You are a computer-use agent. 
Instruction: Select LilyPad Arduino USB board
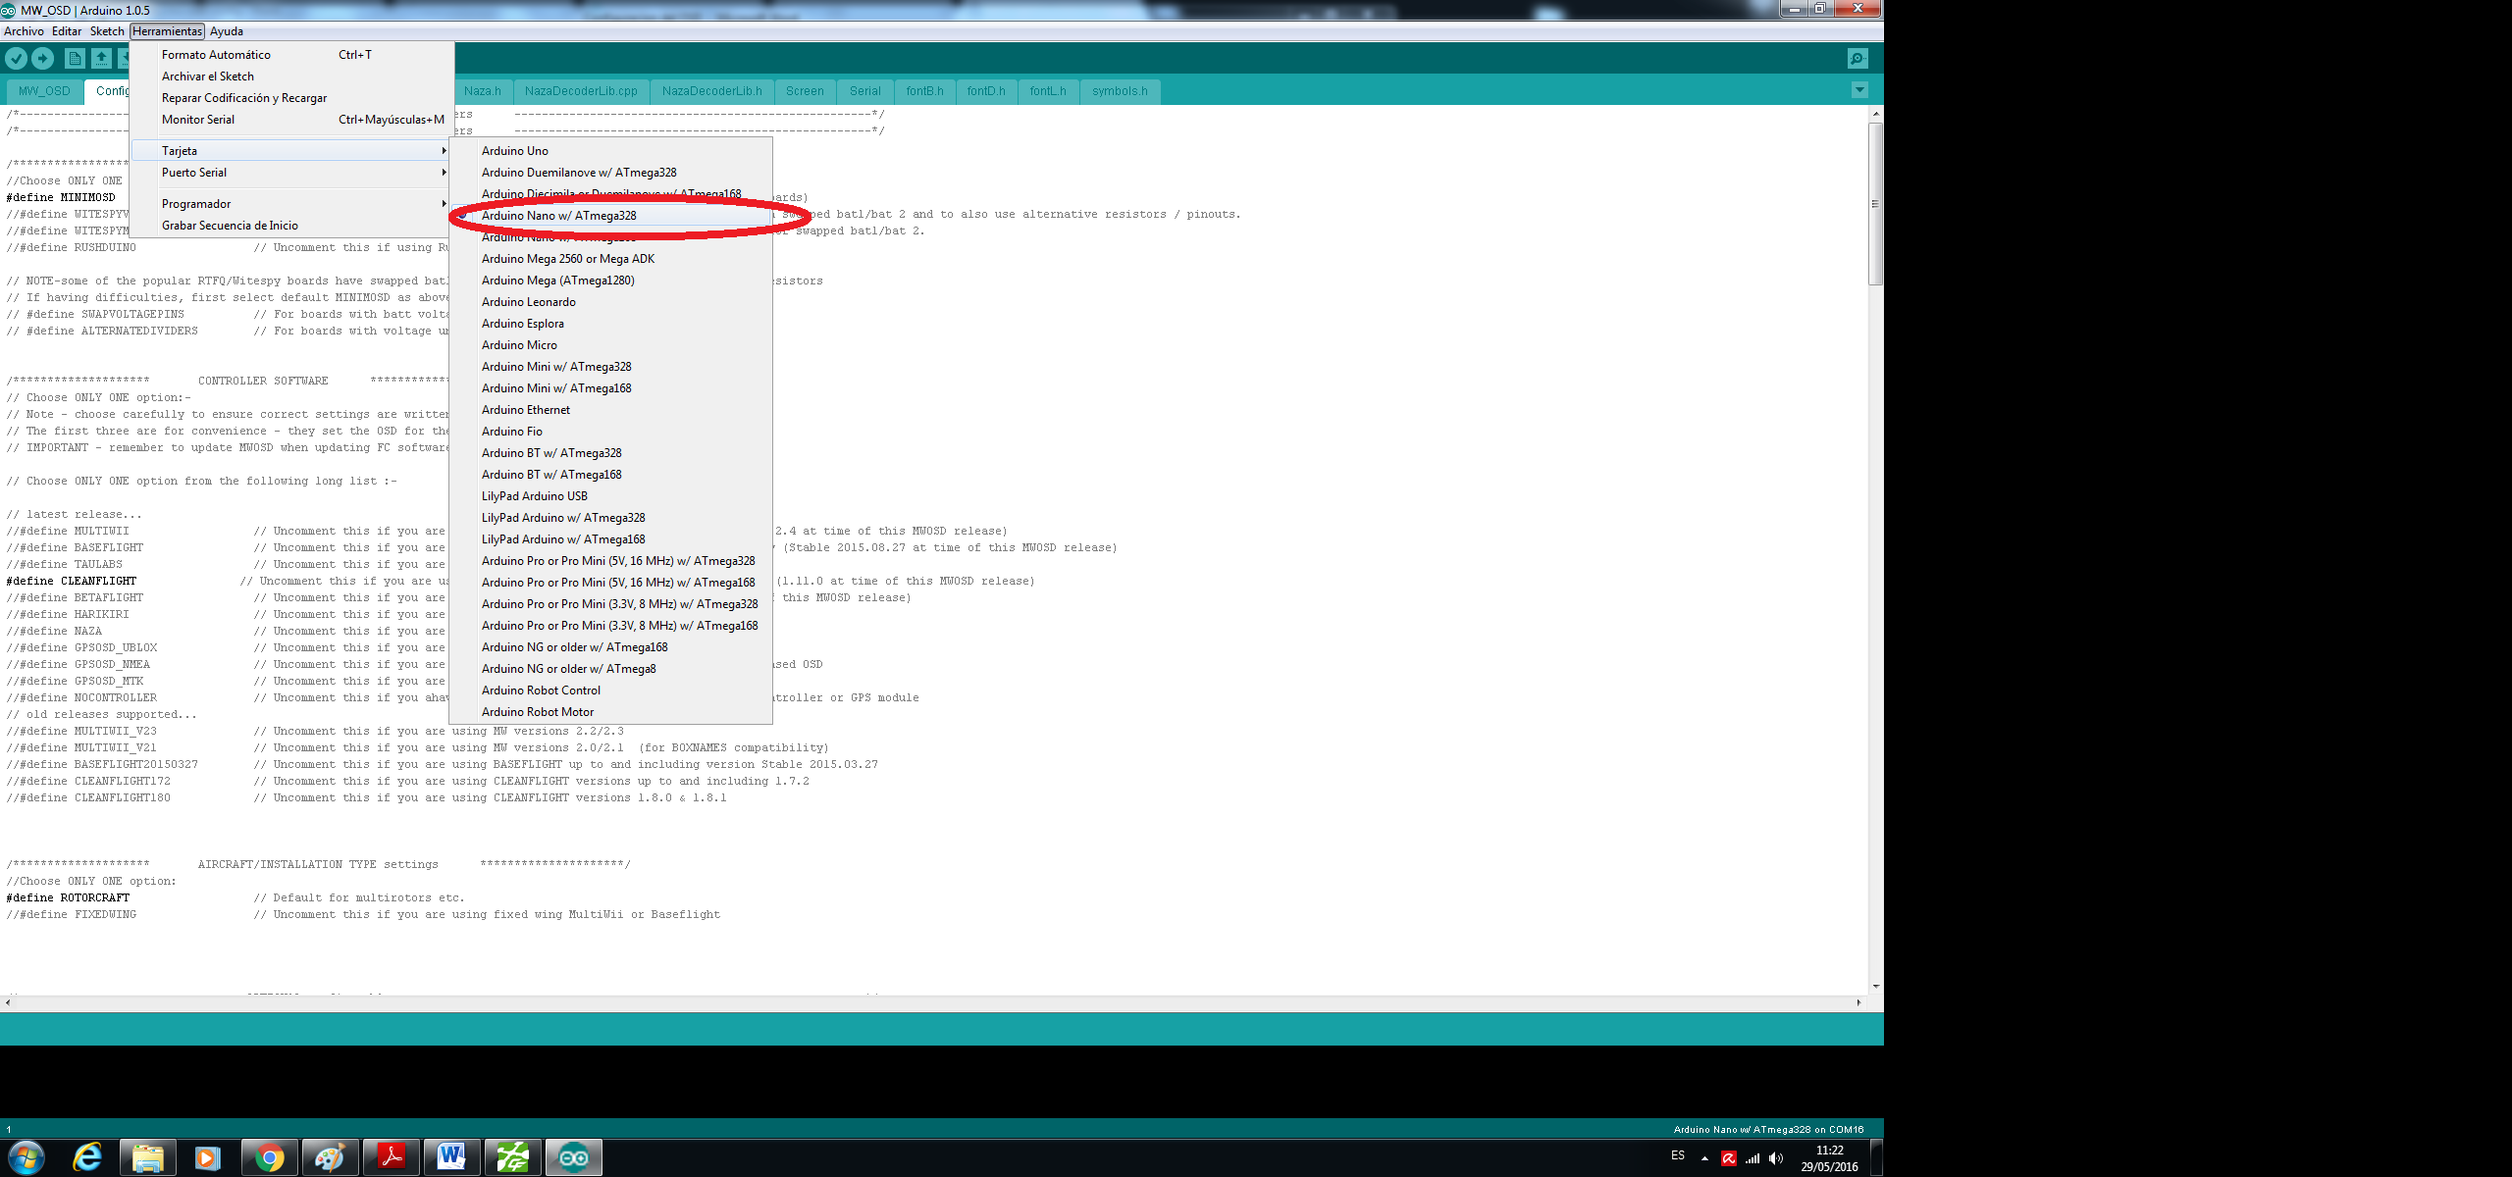610,496
